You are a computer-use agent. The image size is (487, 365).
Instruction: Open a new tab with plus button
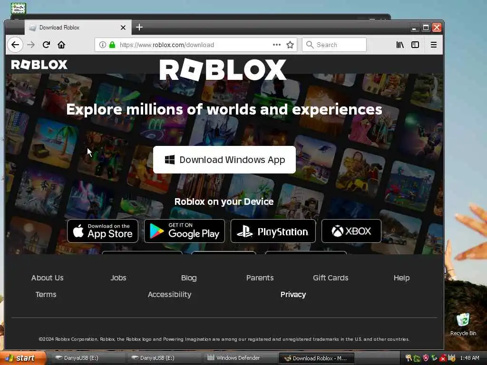[x=139, y=27]
